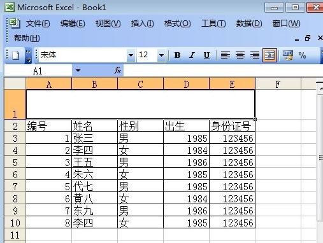Click the Select All corner button
323x243 pixels.
coord(15,83)
